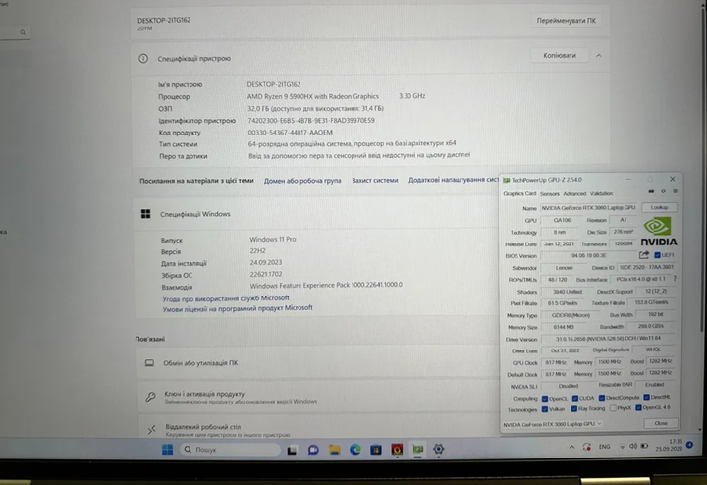Click Перейменувати ПК button
Screen dimensions: 707x485
tap(567, 21)
